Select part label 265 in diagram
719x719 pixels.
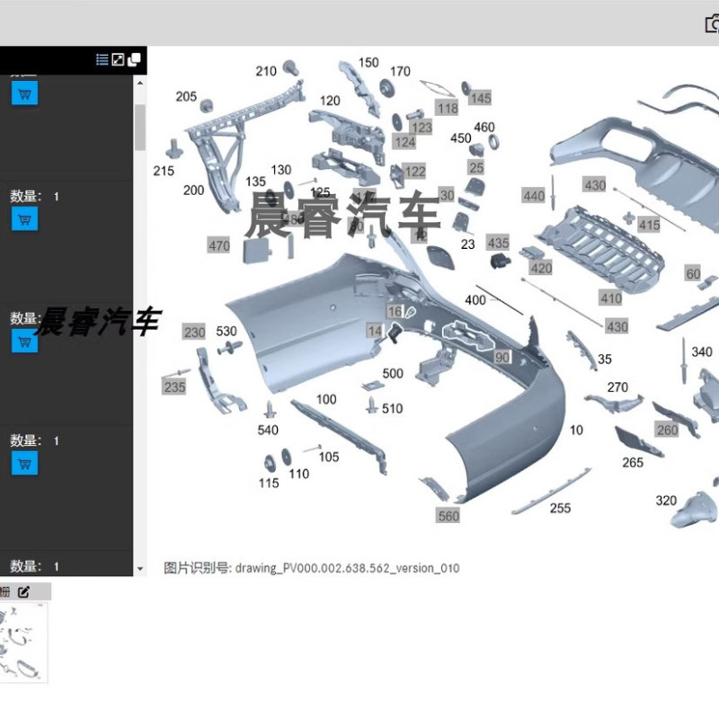[x=633, y=462]
